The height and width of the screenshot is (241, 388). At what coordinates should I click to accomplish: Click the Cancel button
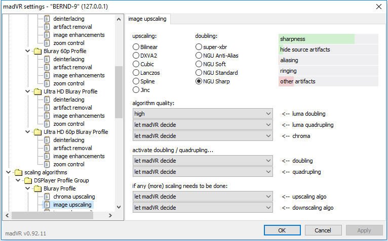(x=323, y=230)
